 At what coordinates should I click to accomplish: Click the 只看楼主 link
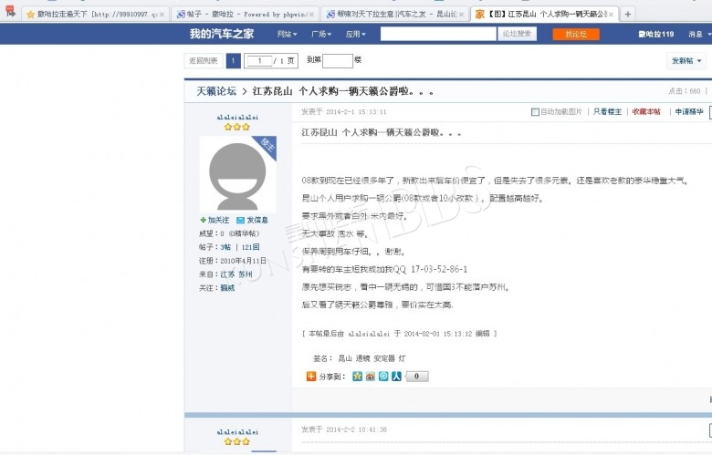pyautogui.click(x=607, y=111)
